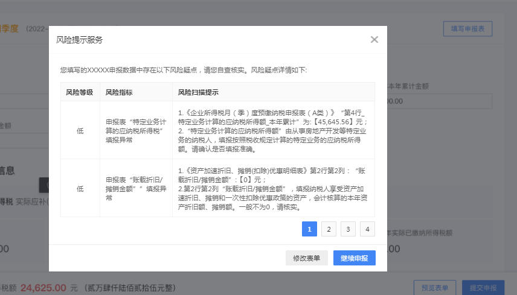517x295 pixels.
Task: Click the first row's 低 risk level cell
Action: [x=80, y=130]
